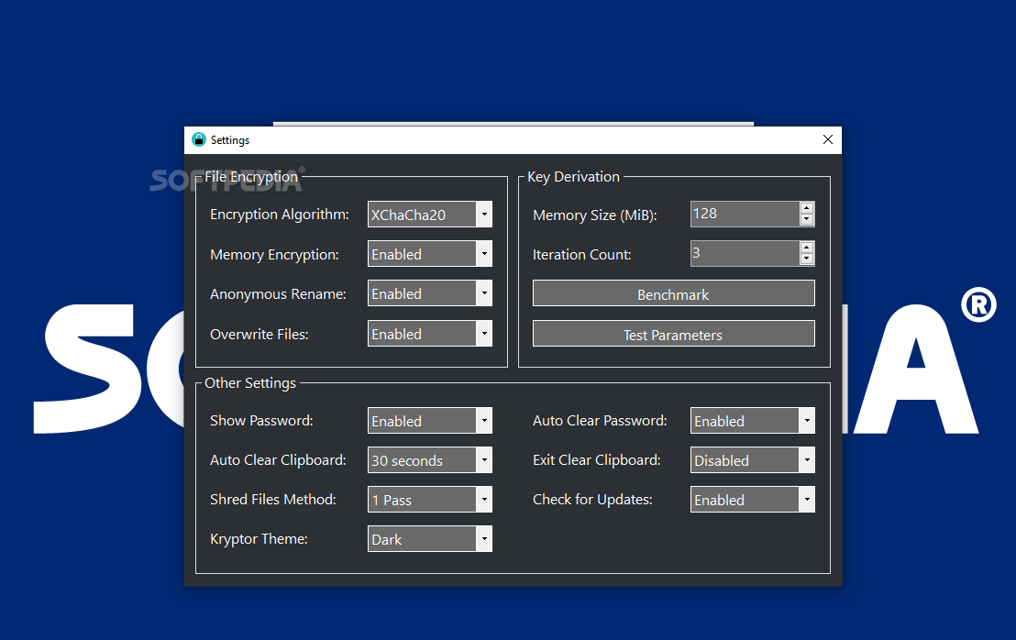Open the Auto Clear Clipboard dropdown
Viewport: 1016px width, 640px height.
click(484, 459)
